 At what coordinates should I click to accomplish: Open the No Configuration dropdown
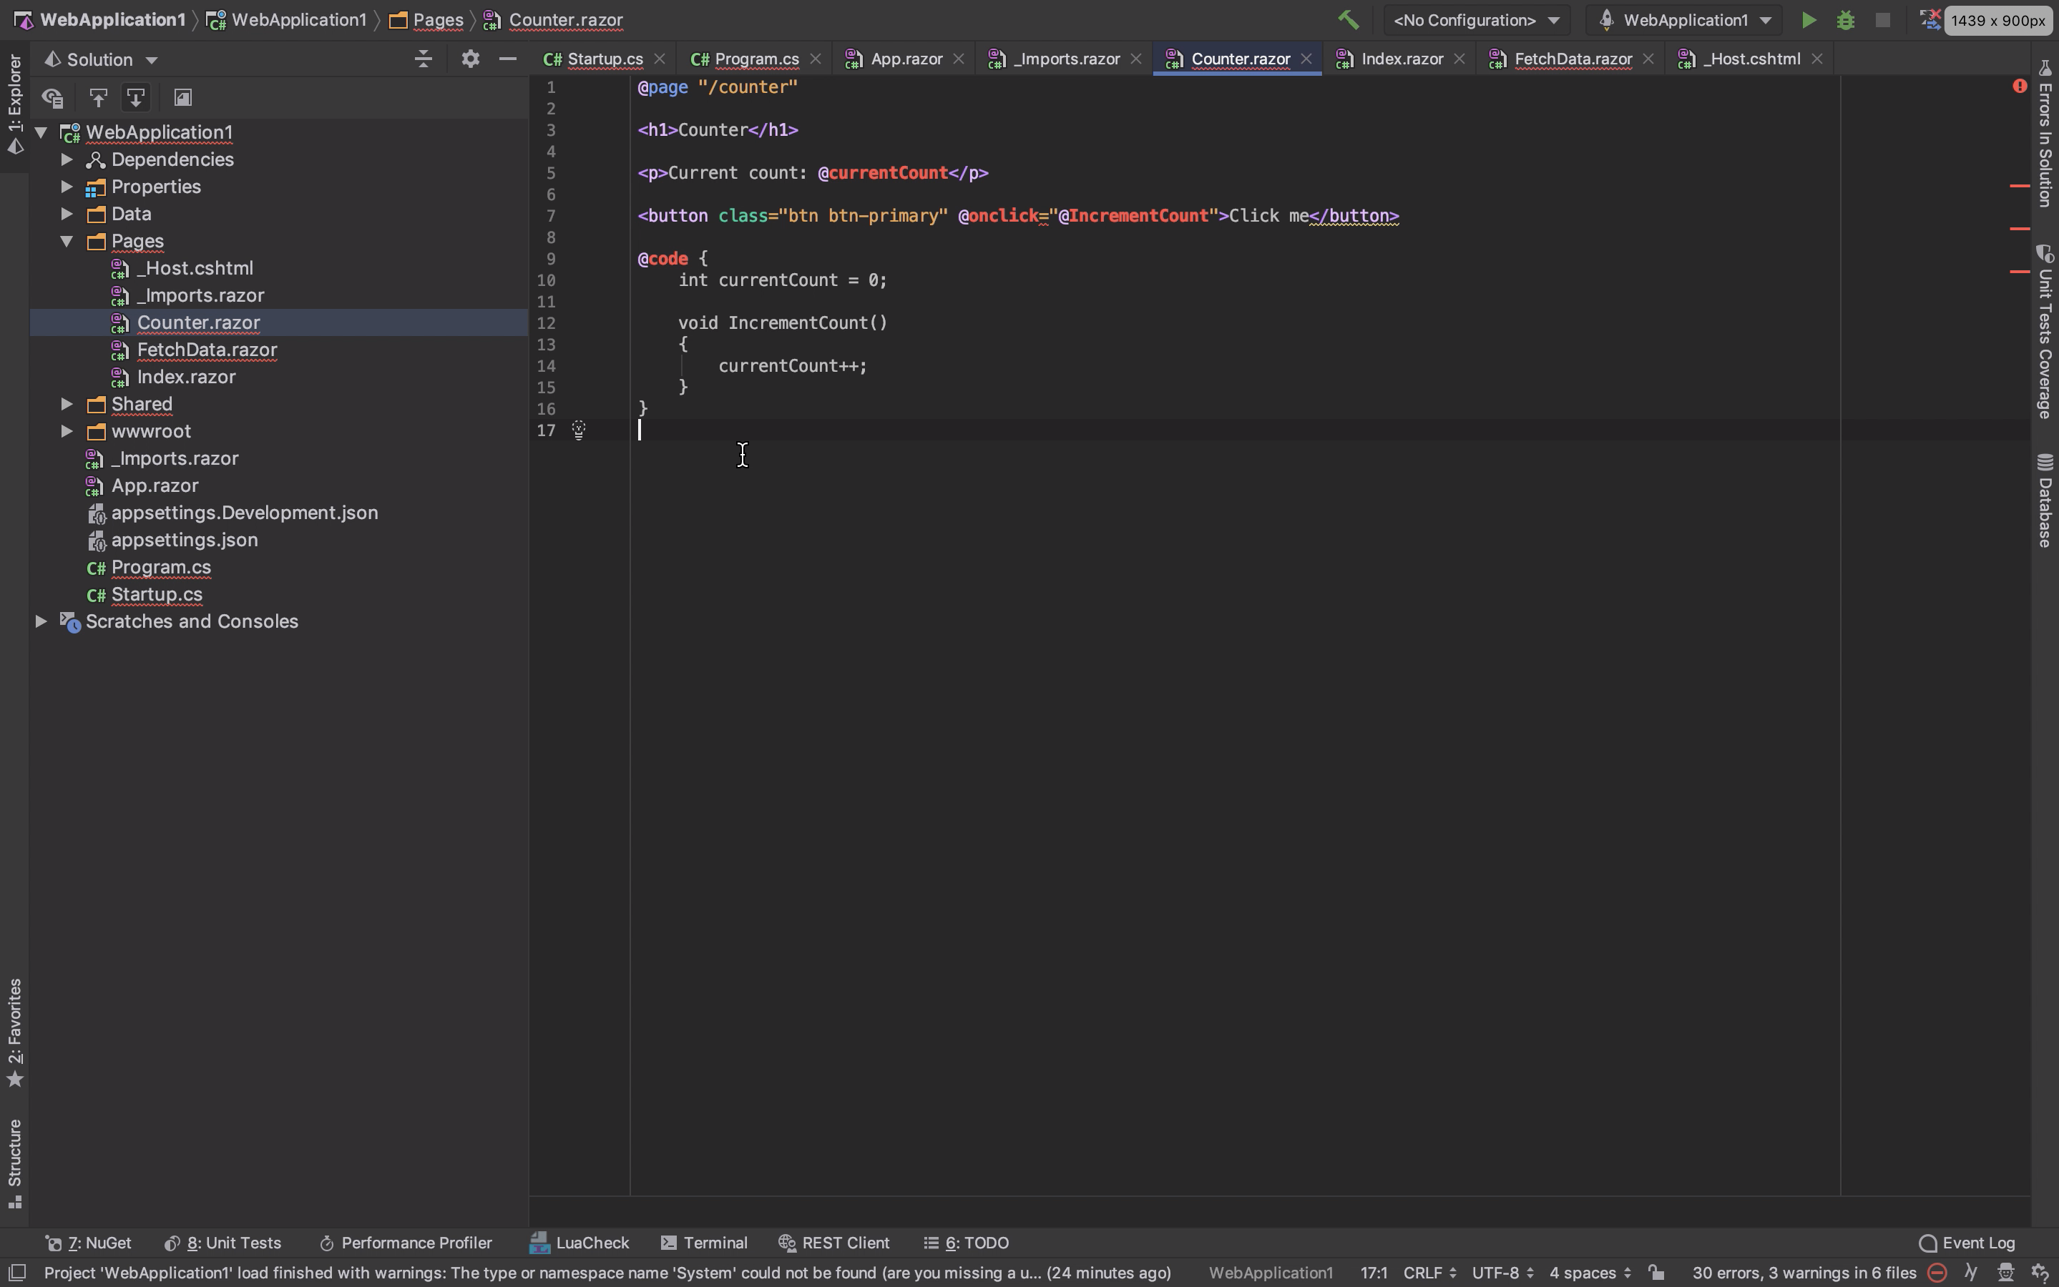coord(1476,19)
